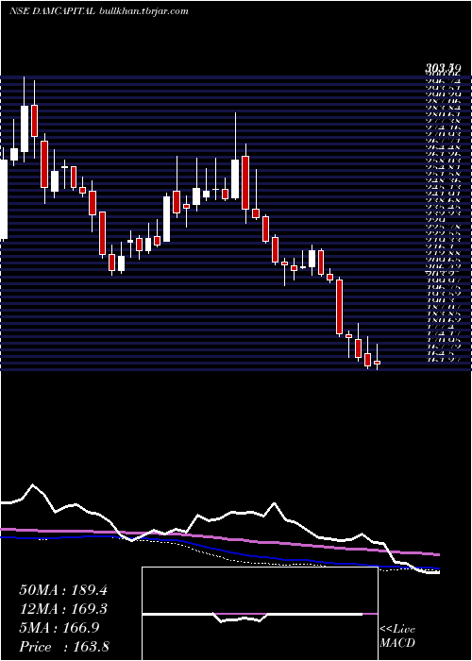
Task: Select the Price : 163.8 readout
Action: pyautogui.click(x=64, y=647)
